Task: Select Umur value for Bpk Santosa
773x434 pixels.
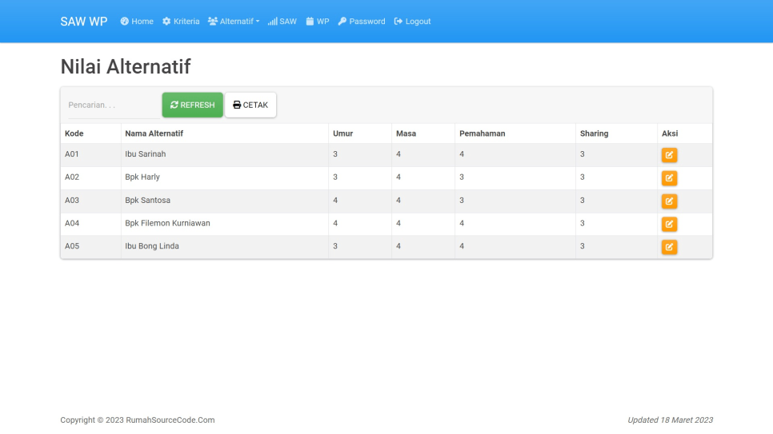Action: point(335,200)
